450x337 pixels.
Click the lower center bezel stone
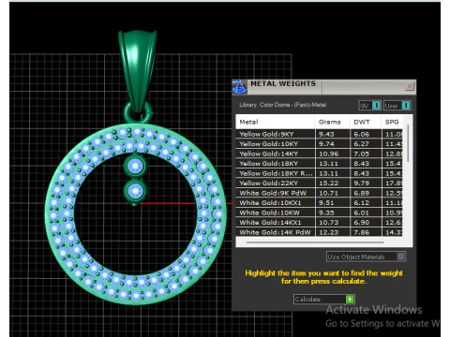click(135, 191)
